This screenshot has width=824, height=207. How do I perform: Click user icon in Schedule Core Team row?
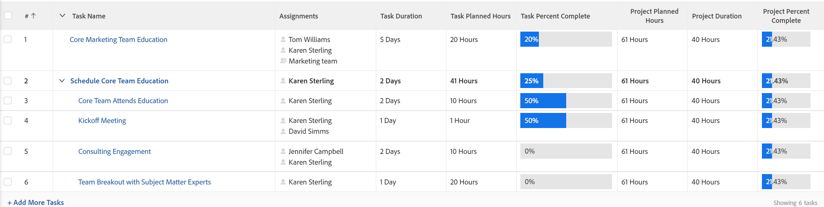pos(283,81)
